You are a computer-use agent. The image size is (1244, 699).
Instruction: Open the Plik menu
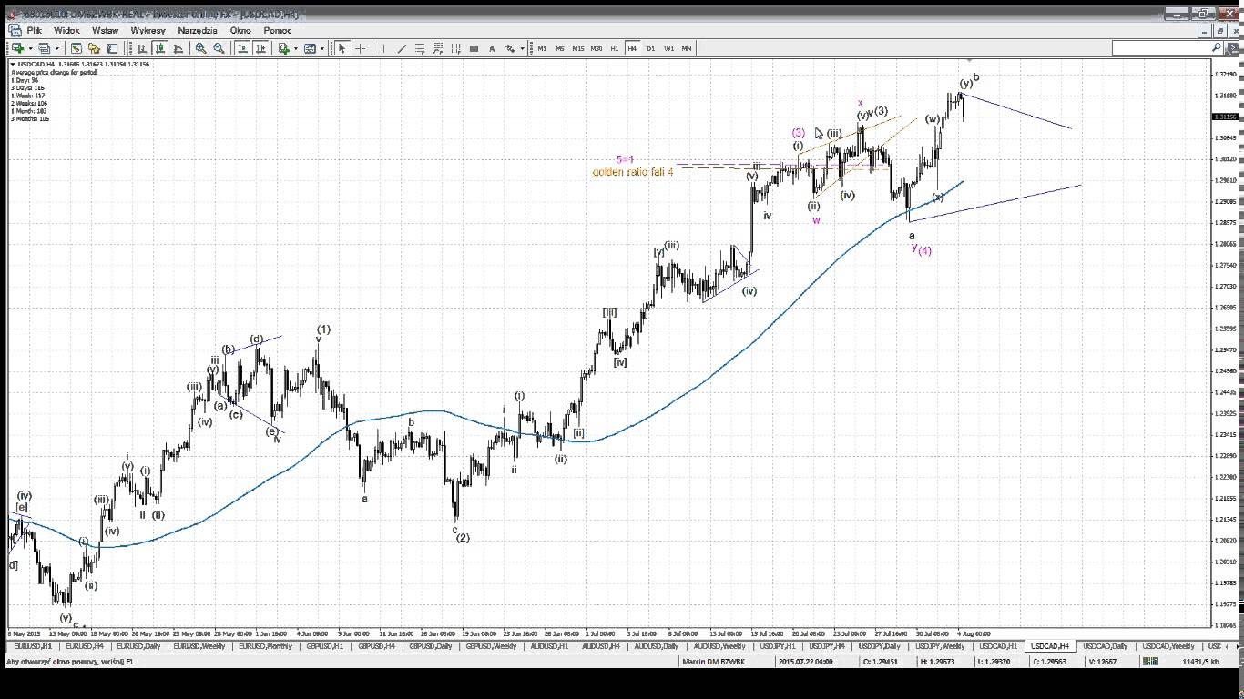tap(35, 30)
